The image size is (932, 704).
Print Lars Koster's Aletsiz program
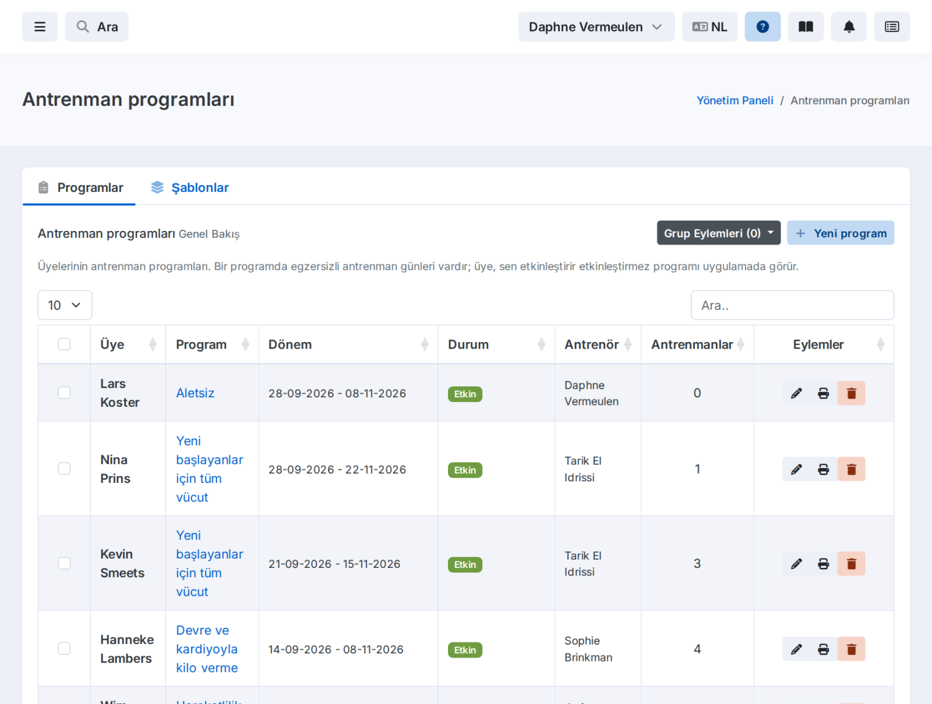coord(823,393)
